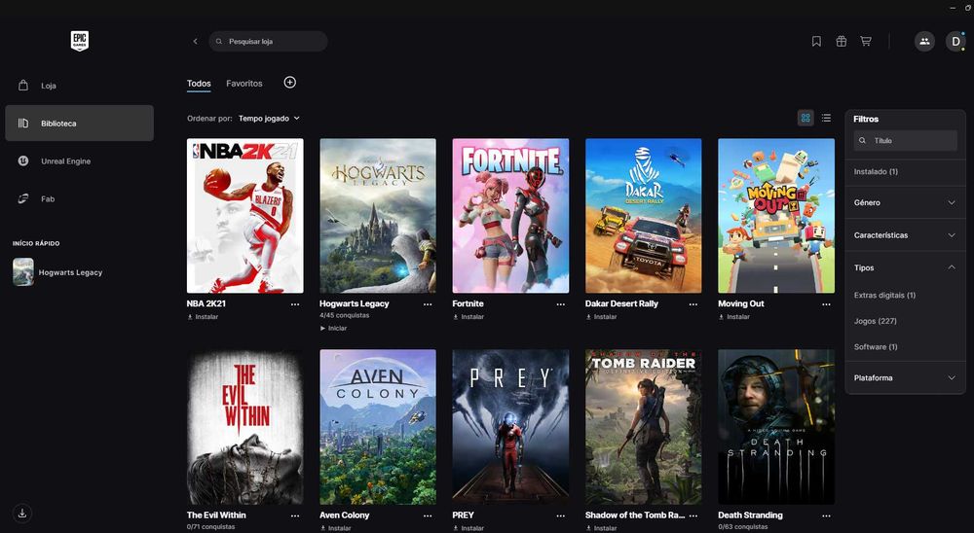This screenshot has height=533, width=974.
Task: Click the Epic Games logo
Action: [x=80, y=41]
